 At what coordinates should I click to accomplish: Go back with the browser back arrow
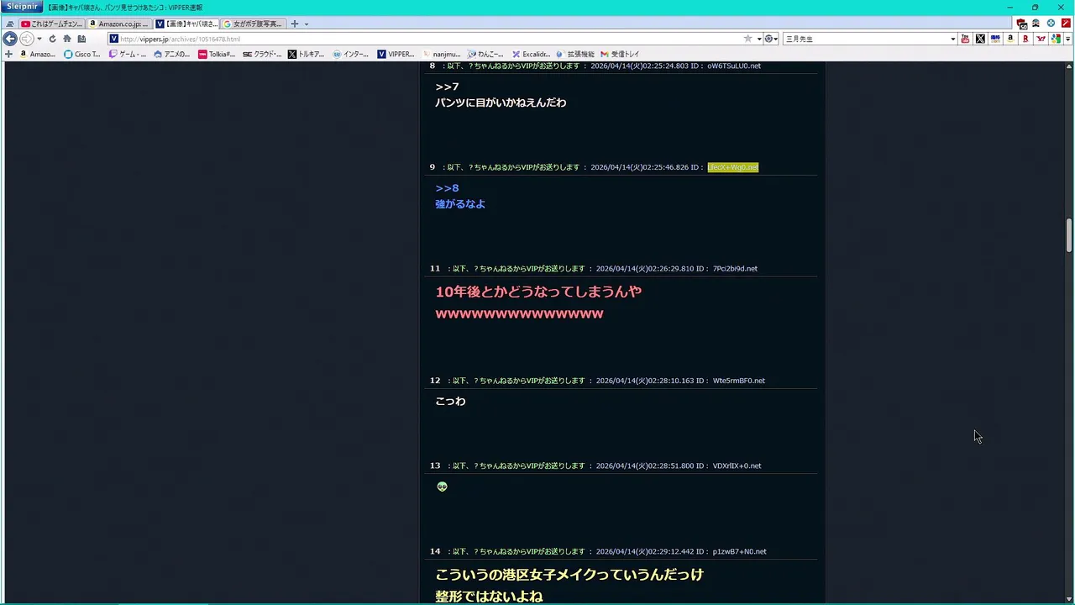pyautogui.click(x=10, y=39)
